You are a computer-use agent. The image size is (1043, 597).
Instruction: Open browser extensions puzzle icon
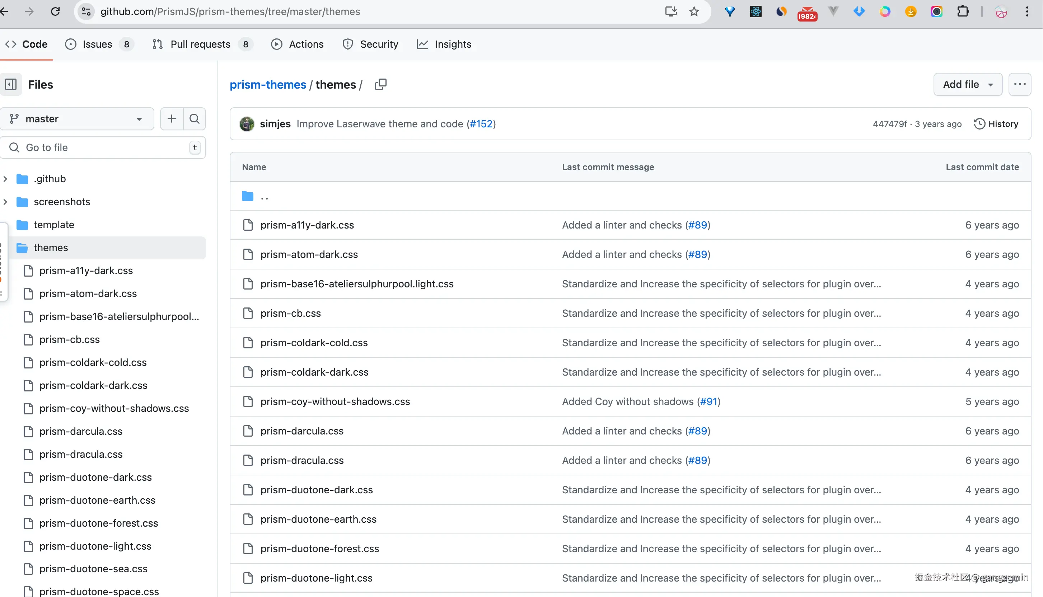963,11
